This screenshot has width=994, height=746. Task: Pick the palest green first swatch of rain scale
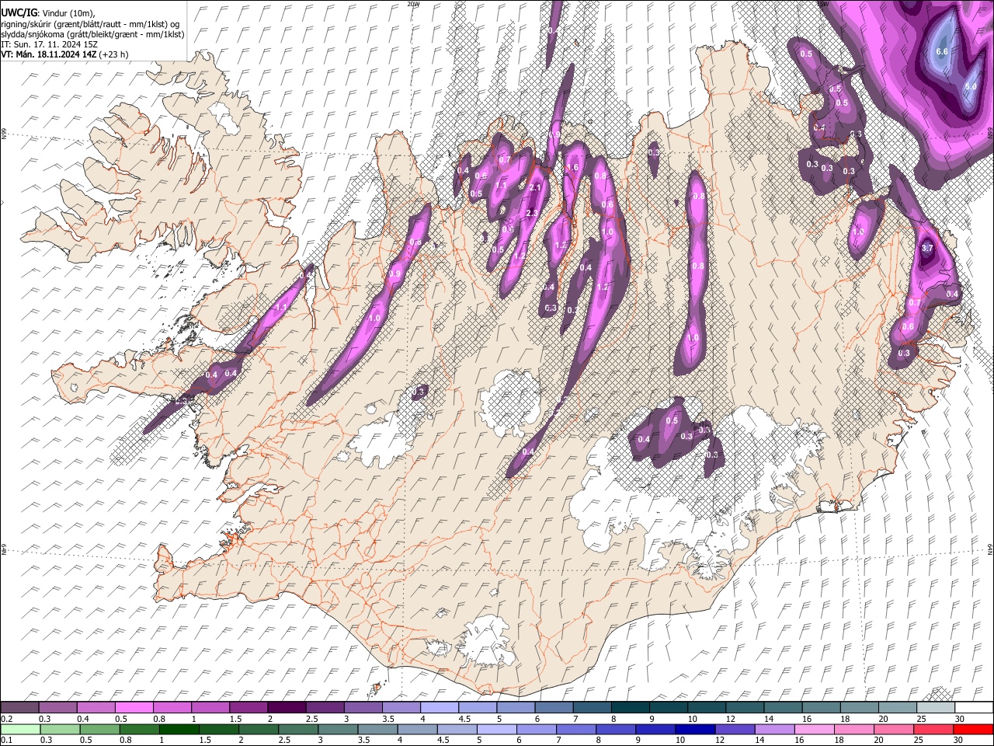click(20, 729)
